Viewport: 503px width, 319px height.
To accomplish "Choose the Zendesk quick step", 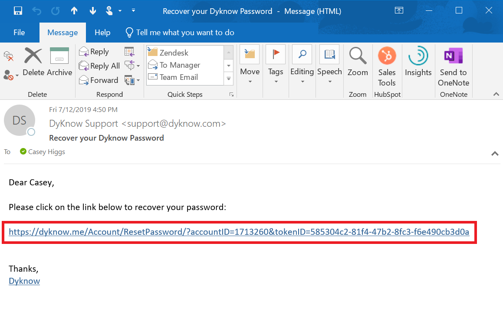I will (185, 53).
